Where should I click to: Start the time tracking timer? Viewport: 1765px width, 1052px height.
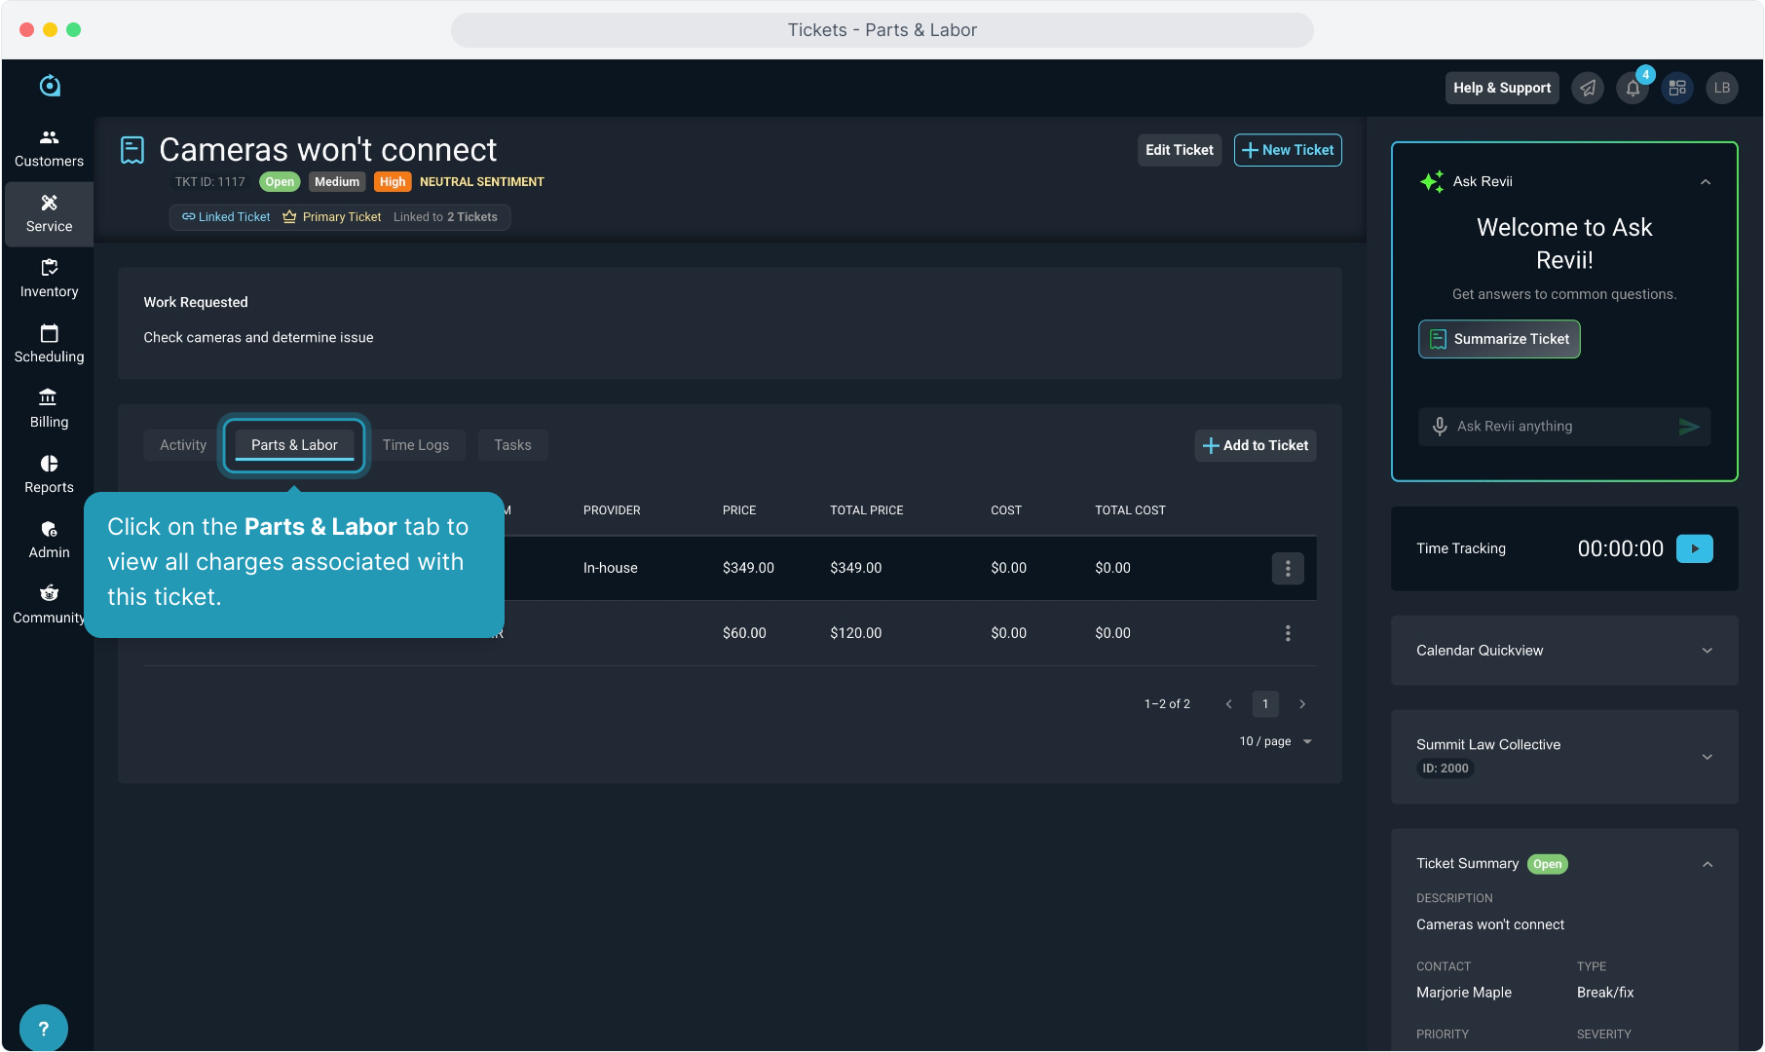(x=1694, y=548)
